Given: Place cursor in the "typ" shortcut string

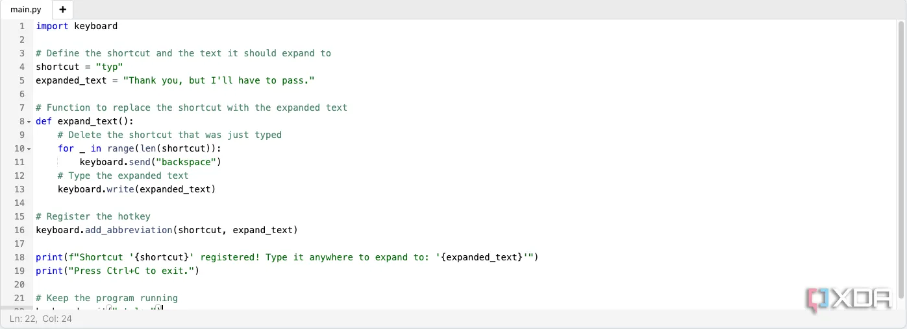Looking at the screenshot, I should (x=109, y=67).
